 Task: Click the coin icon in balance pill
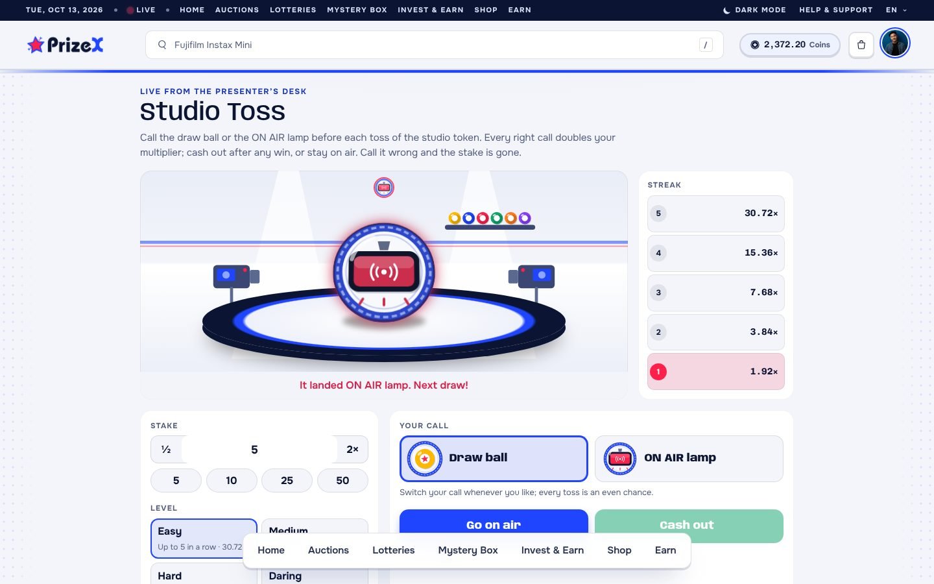click(x=755, y=45)
